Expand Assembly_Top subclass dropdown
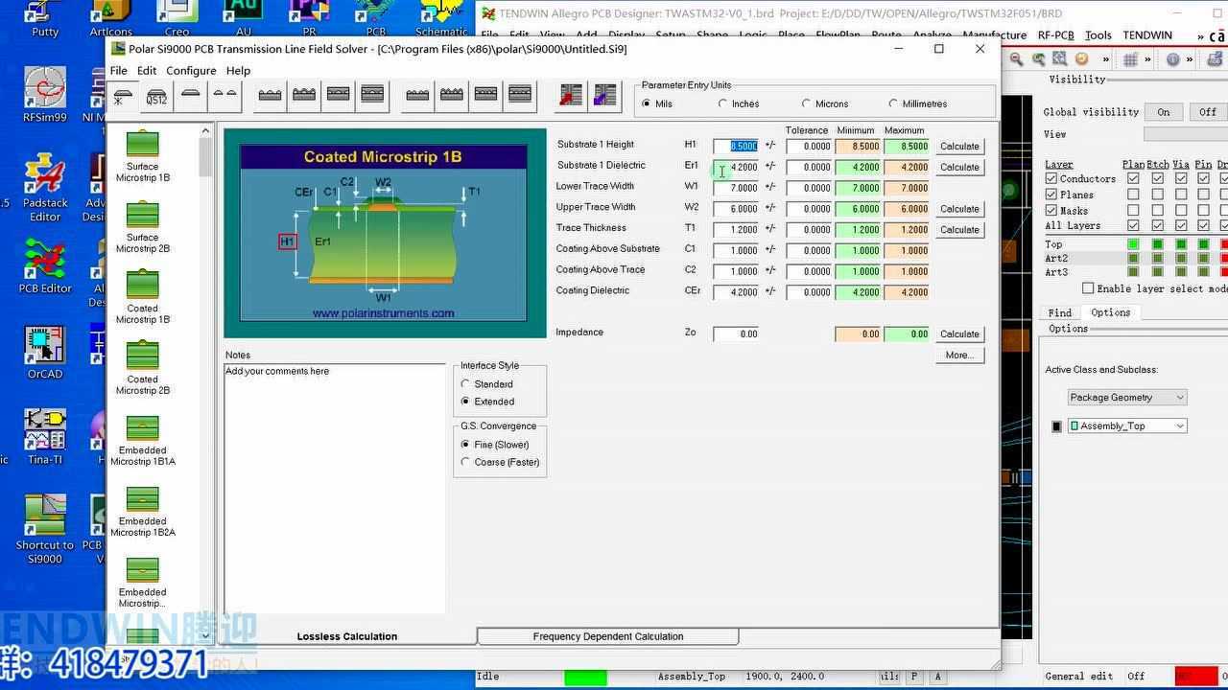This screenshot has height=690, width=1228. [x=1127, y=426]
